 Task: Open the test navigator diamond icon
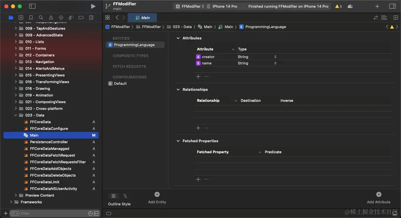point(61,18)
